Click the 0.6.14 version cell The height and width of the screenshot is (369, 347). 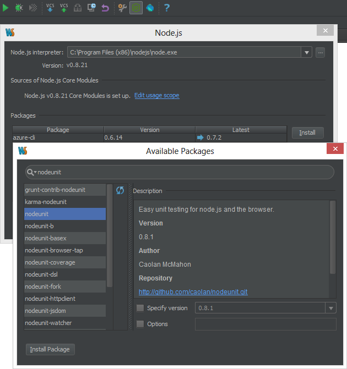click(x=150, y=137)
